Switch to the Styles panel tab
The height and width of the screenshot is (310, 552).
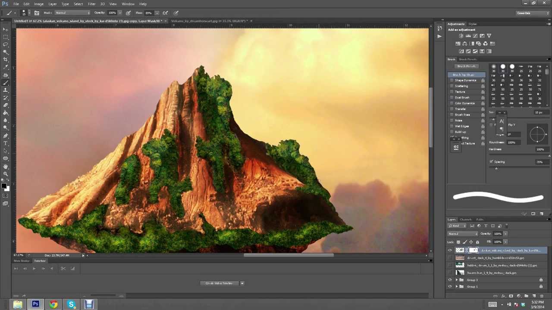click(x=473, y=24)
